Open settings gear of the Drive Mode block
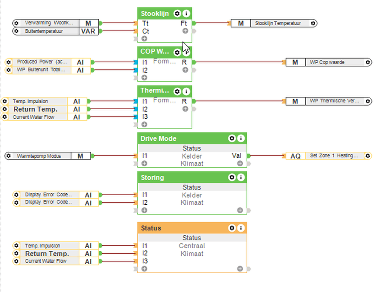Screen dimensions: 390x292 pos(232,138)
